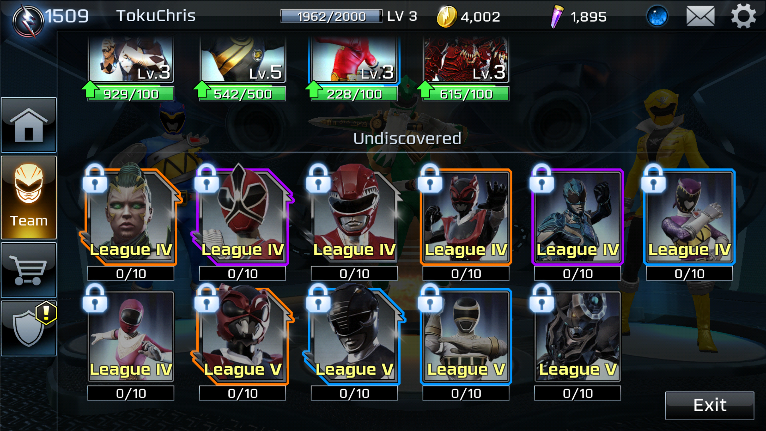Tap the 1962/2000 experience progress bar

point(331,16)
